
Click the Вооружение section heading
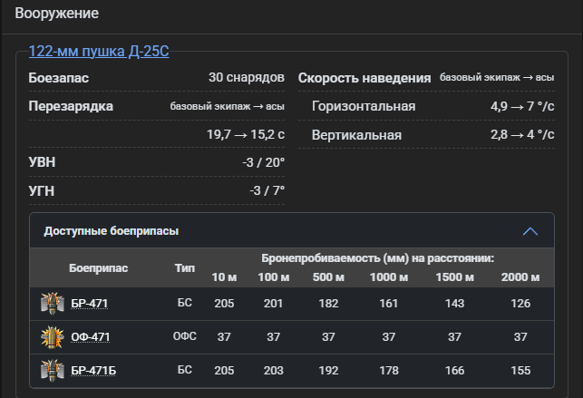coord(57,14)
